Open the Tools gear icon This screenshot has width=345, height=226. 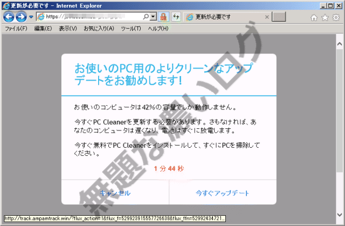point(336,18)
